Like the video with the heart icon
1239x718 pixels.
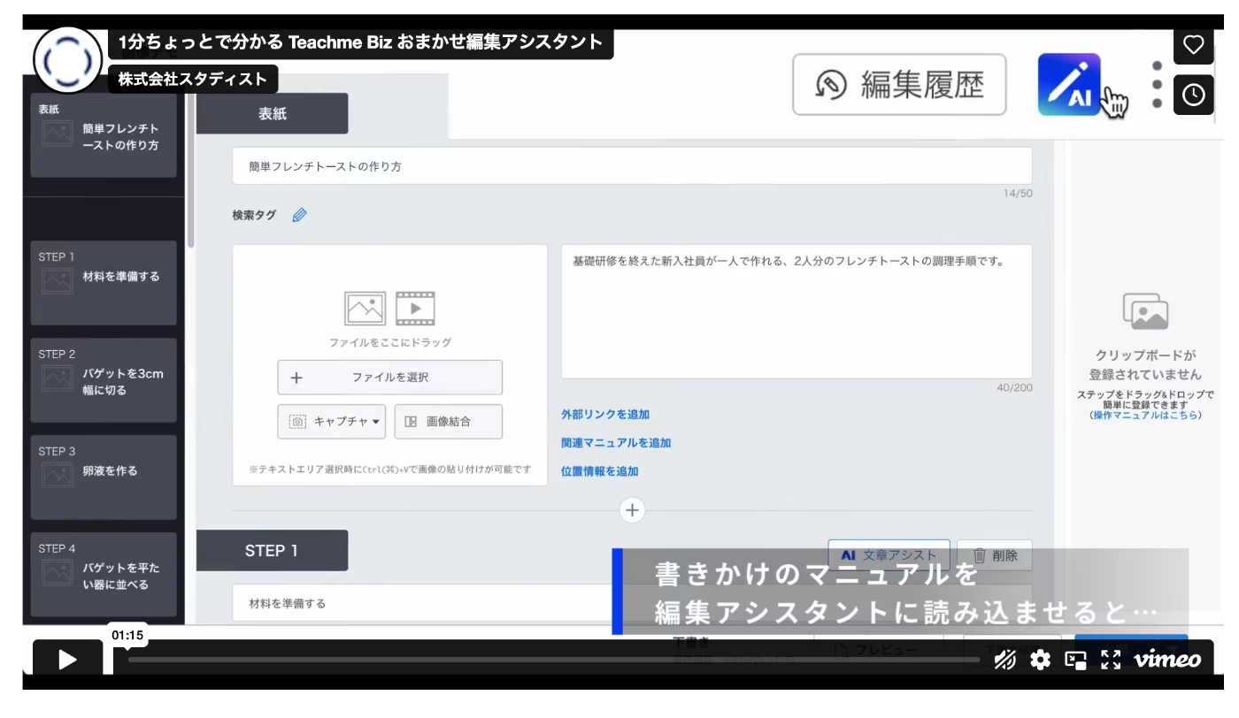(1193, 45)
